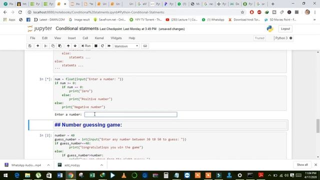This screenshot has width=320, height=180.
Task: Open the Edit menu
Action: [x=44, y=38]
